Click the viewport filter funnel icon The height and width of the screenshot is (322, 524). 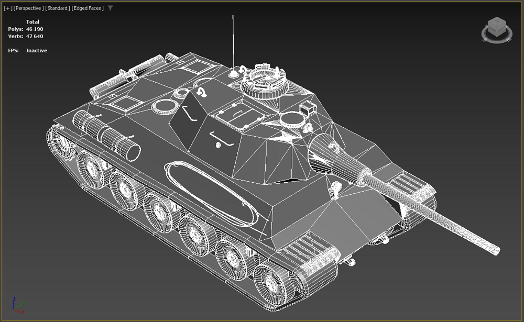[110, 8]
